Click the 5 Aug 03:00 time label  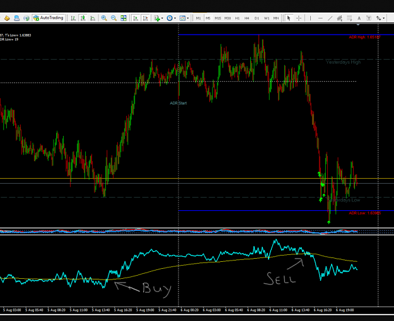[x=12, y=310]
